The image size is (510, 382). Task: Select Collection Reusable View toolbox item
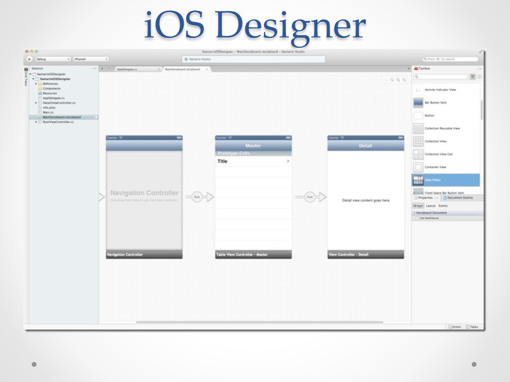point(446,128)
